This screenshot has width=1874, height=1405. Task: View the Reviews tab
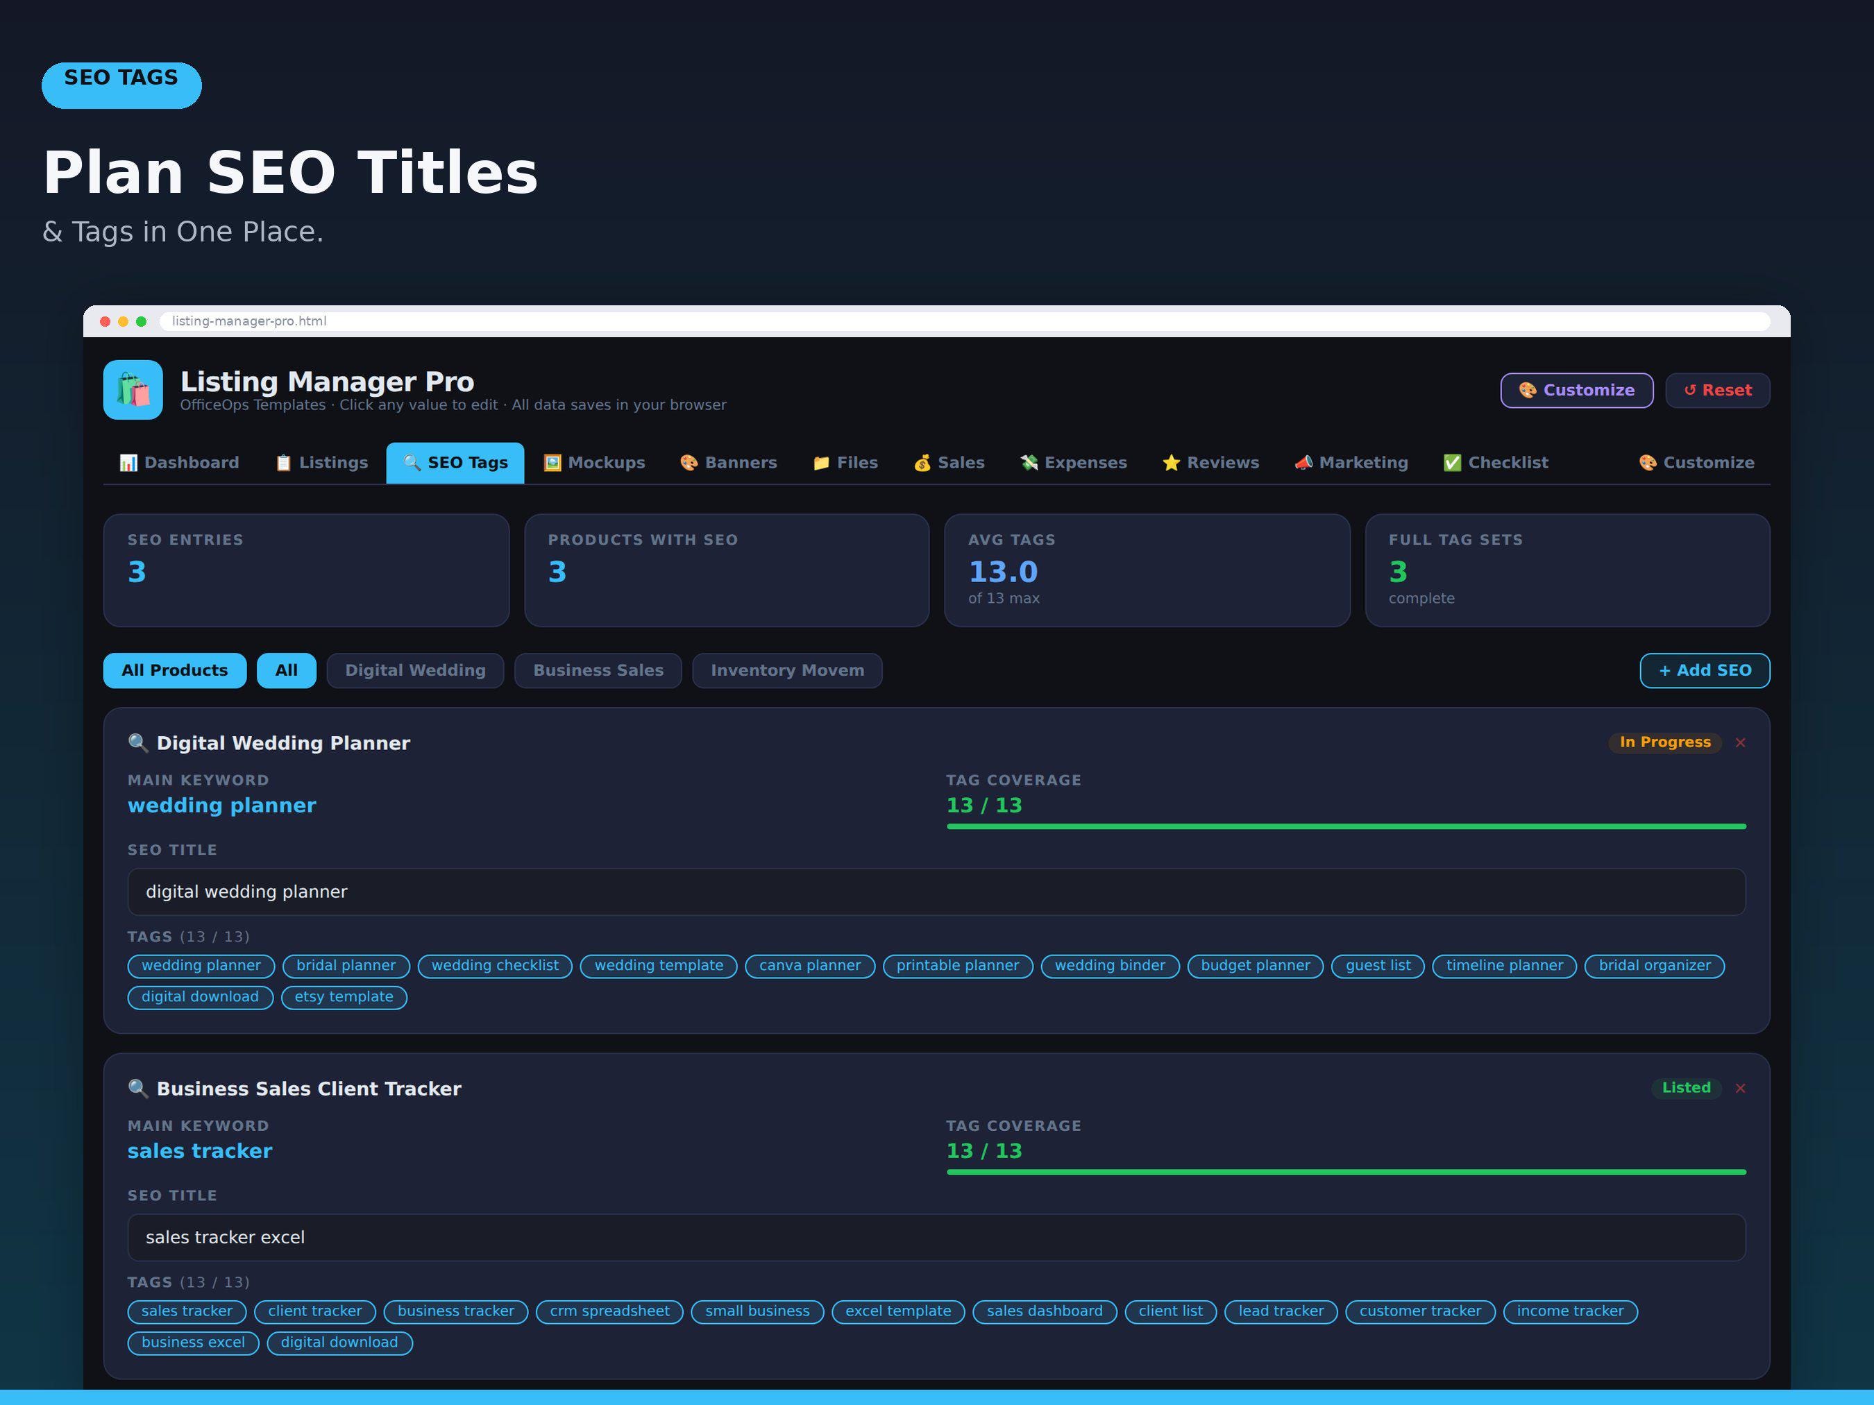tap(1210, 462)
